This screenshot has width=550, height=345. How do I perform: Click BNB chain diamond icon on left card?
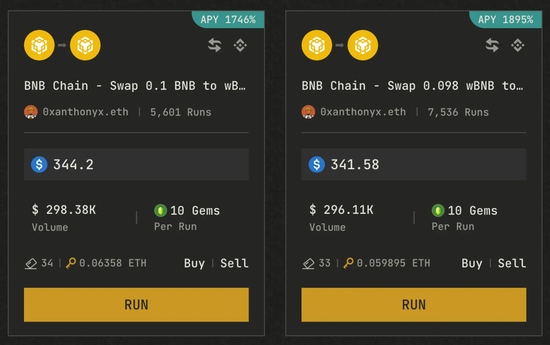[240, 45]
